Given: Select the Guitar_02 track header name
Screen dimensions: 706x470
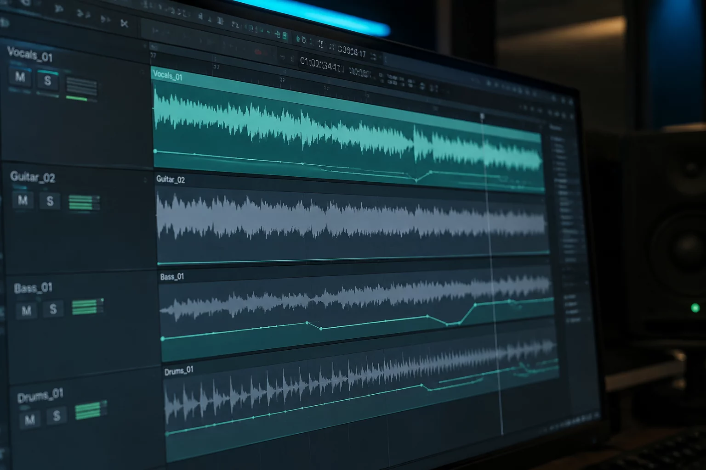Looking at the screenshot, I should click(33, 177).
